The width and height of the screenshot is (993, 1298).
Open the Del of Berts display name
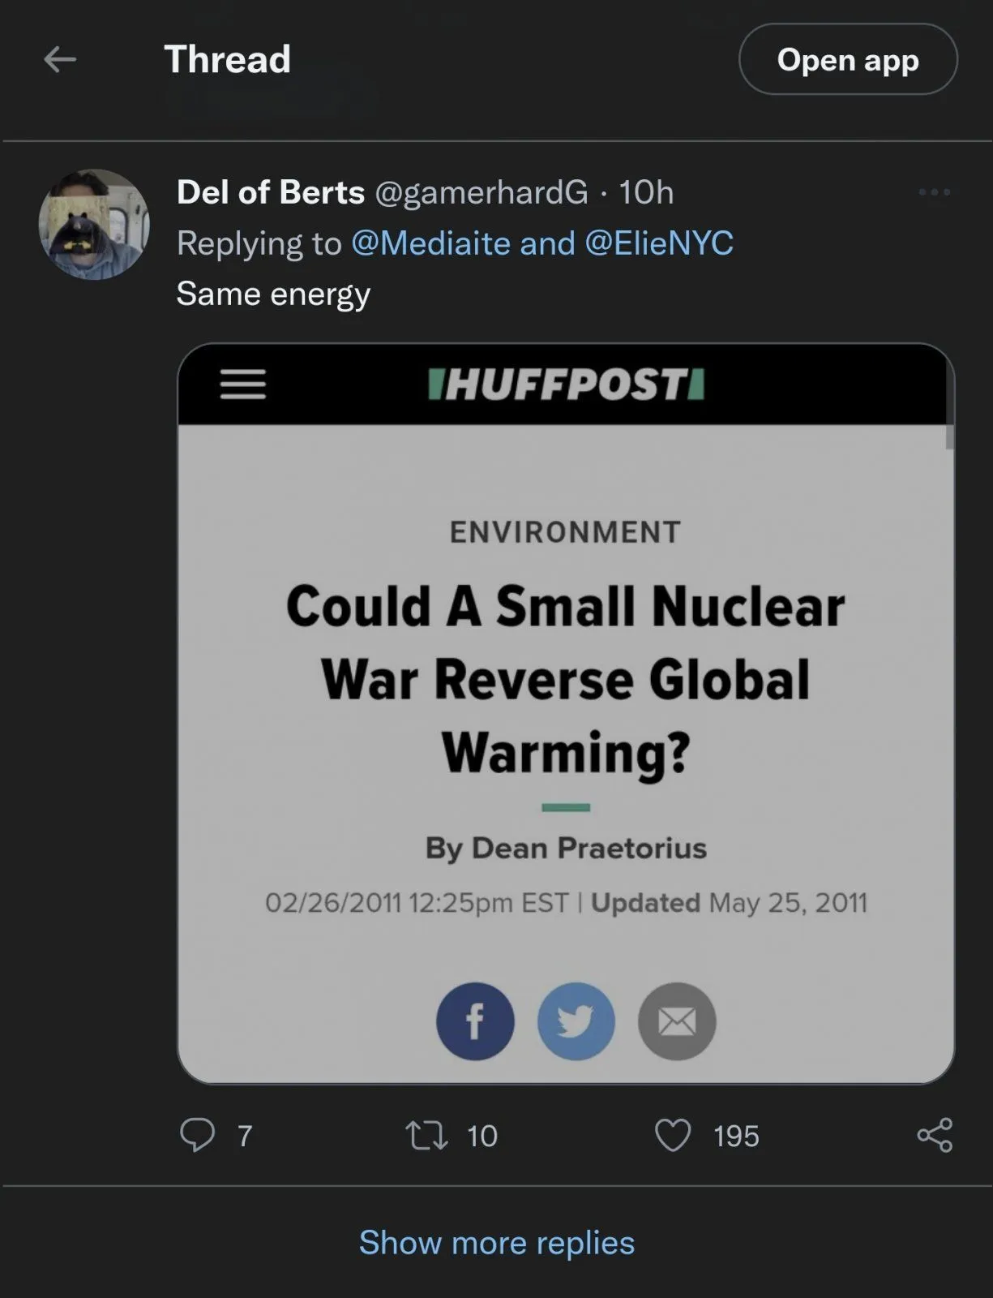271,192
